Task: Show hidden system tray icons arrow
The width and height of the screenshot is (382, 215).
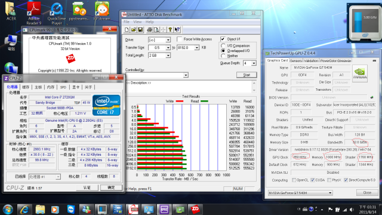Action: pyautogui.click(x=322, y=210)
